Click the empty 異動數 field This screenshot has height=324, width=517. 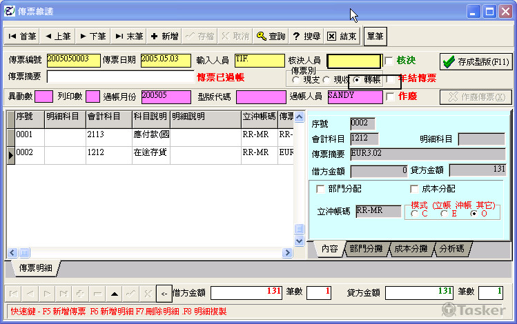43,97
